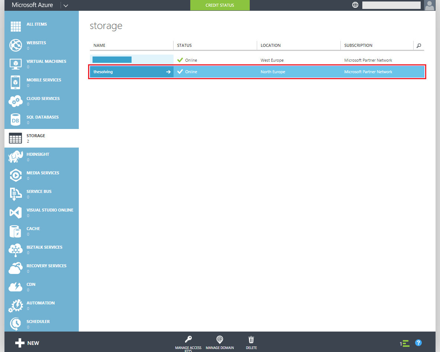Click the top bar search field

point(391,5)
